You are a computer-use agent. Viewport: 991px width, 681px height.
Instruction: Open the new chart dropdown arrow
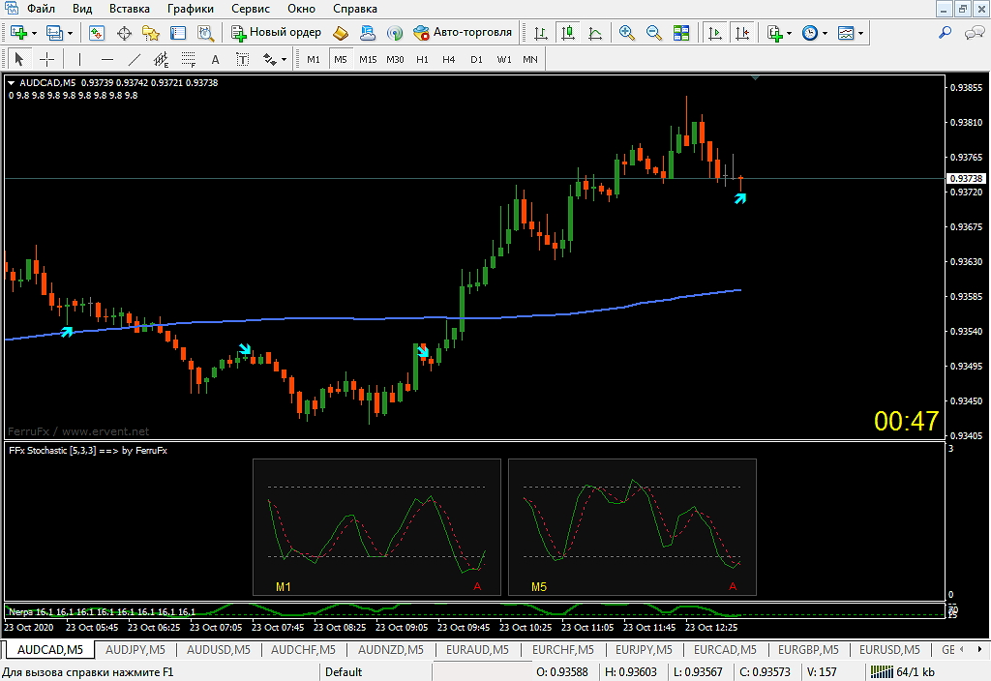click(34, 34)
